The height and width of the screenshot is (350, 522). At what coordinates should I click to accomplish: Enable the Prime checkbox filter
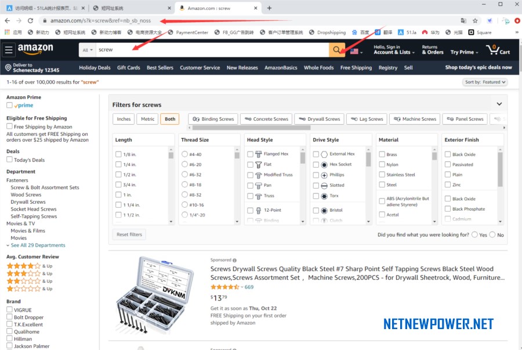[9, 106]
